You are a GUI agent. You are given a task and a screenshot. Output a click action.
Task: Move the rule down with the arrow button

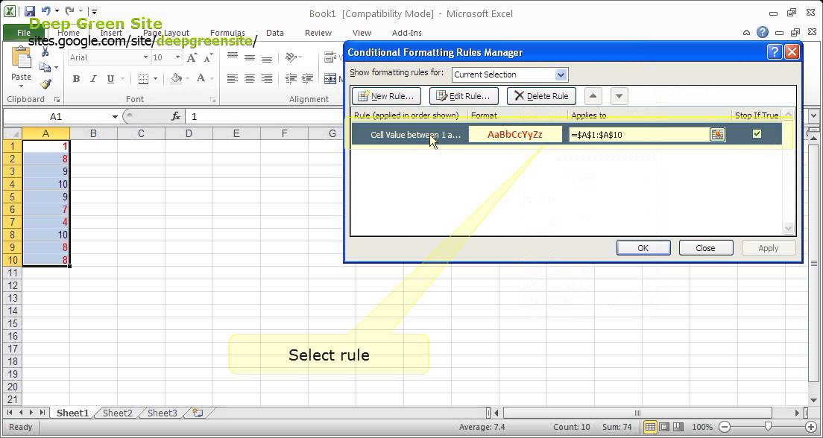[619, 96]
